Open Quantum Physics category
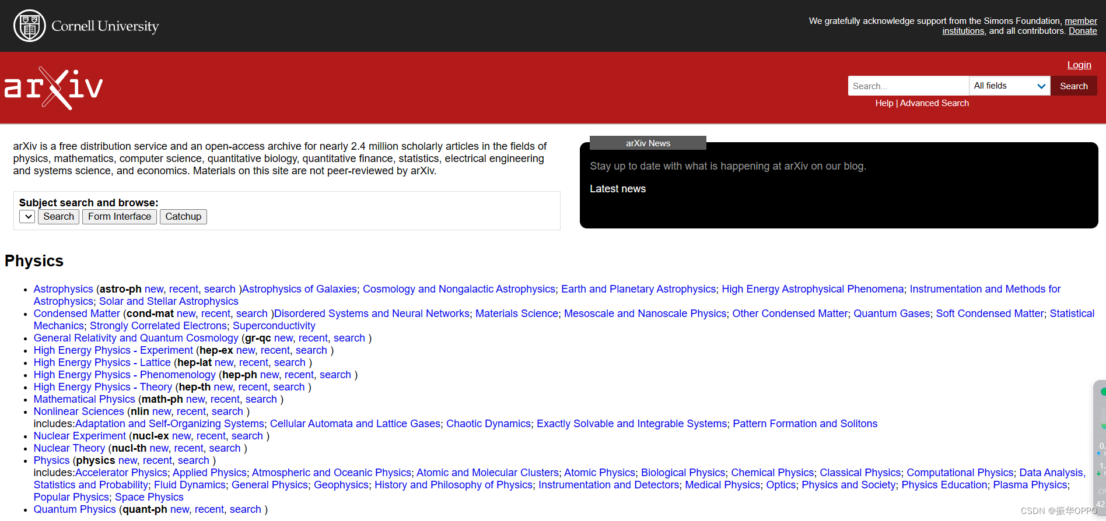 coord(75,509)
